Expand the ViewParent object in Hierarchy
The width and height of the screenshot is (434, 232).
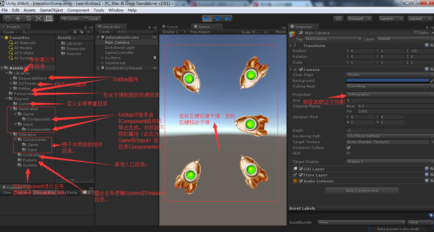(102, 63)
